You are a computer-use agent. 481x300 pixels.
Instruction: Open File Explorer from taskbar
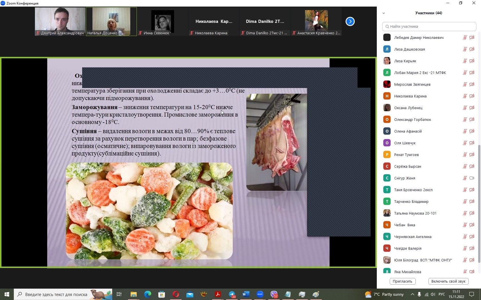click(134, 294)
